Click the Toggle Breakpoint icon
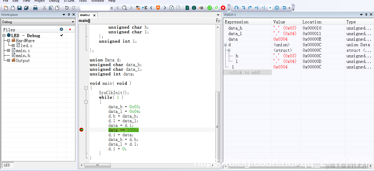Image resolution: width=374 pixels, height=171 pixels. (201, 8)
